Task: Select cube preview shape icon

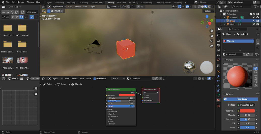Action: click(x=256, y=72)
